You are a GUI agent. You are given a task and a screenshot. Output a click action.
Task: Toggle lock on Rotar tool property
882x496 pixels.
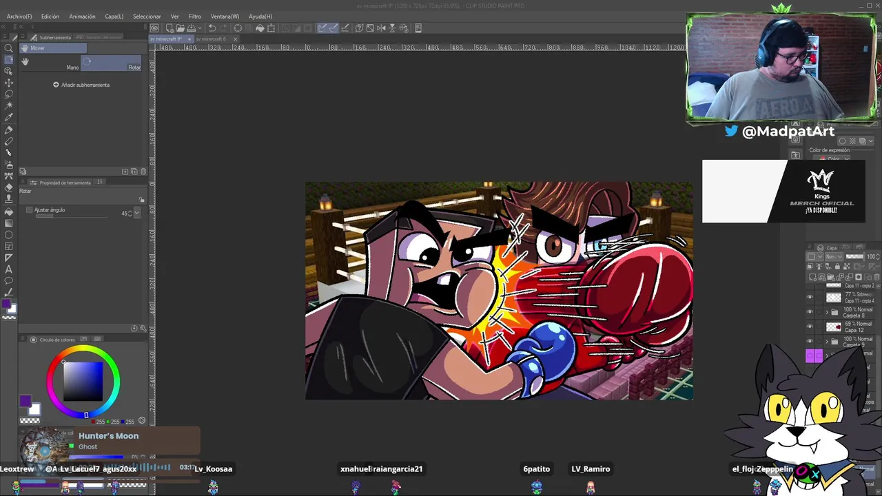(x=141, y=200)
